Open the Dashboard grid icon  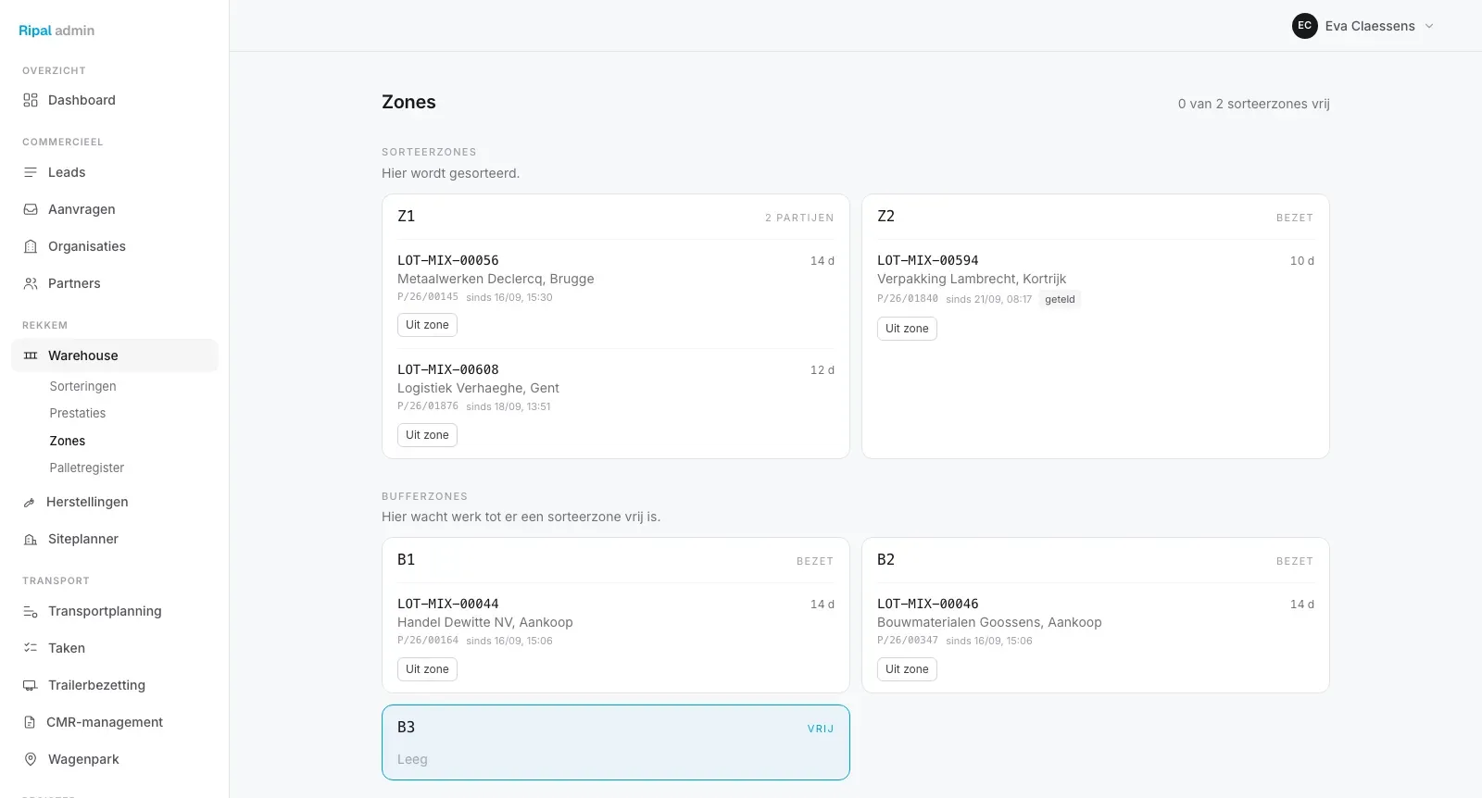click(x=31, y=100)
